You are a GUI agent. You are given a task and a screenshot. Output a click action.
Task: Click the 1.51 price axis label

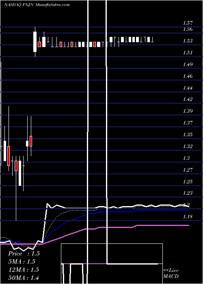pos(188,52)
